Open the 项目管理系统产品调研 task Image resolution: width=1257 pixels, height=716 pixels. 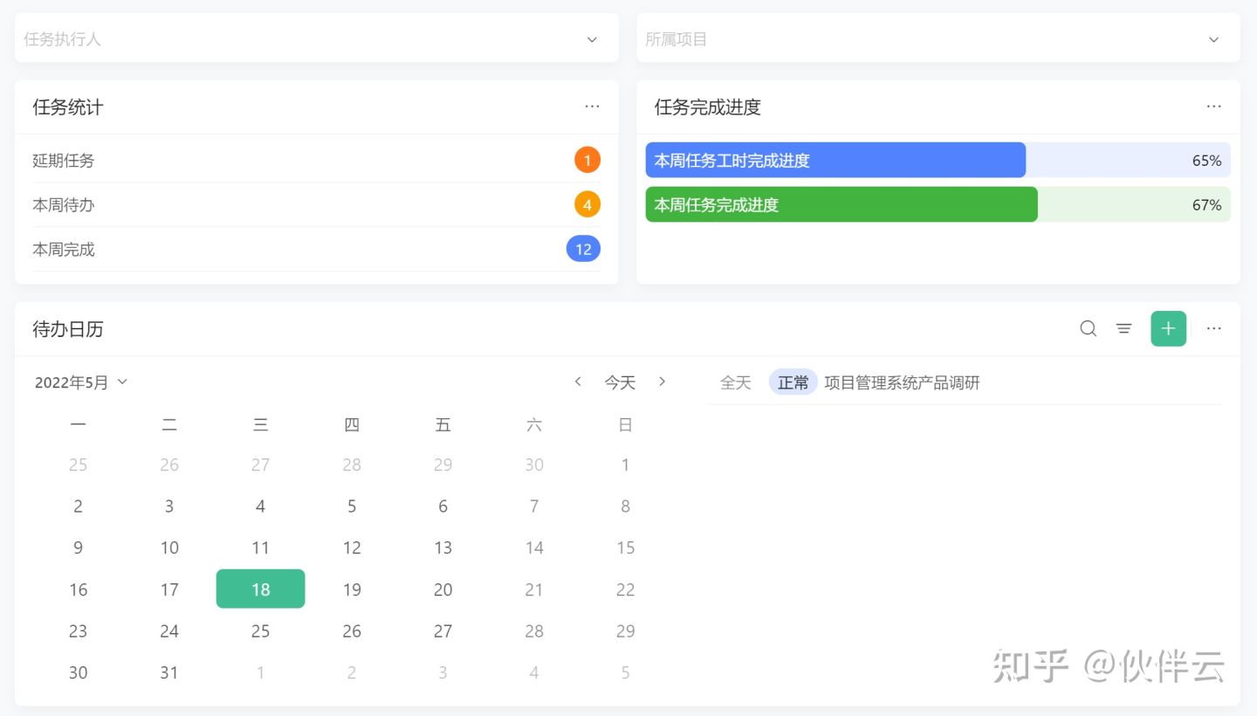tap(902, 382)
